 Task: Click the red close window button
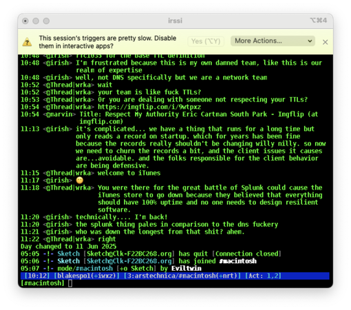click(25, 21)
